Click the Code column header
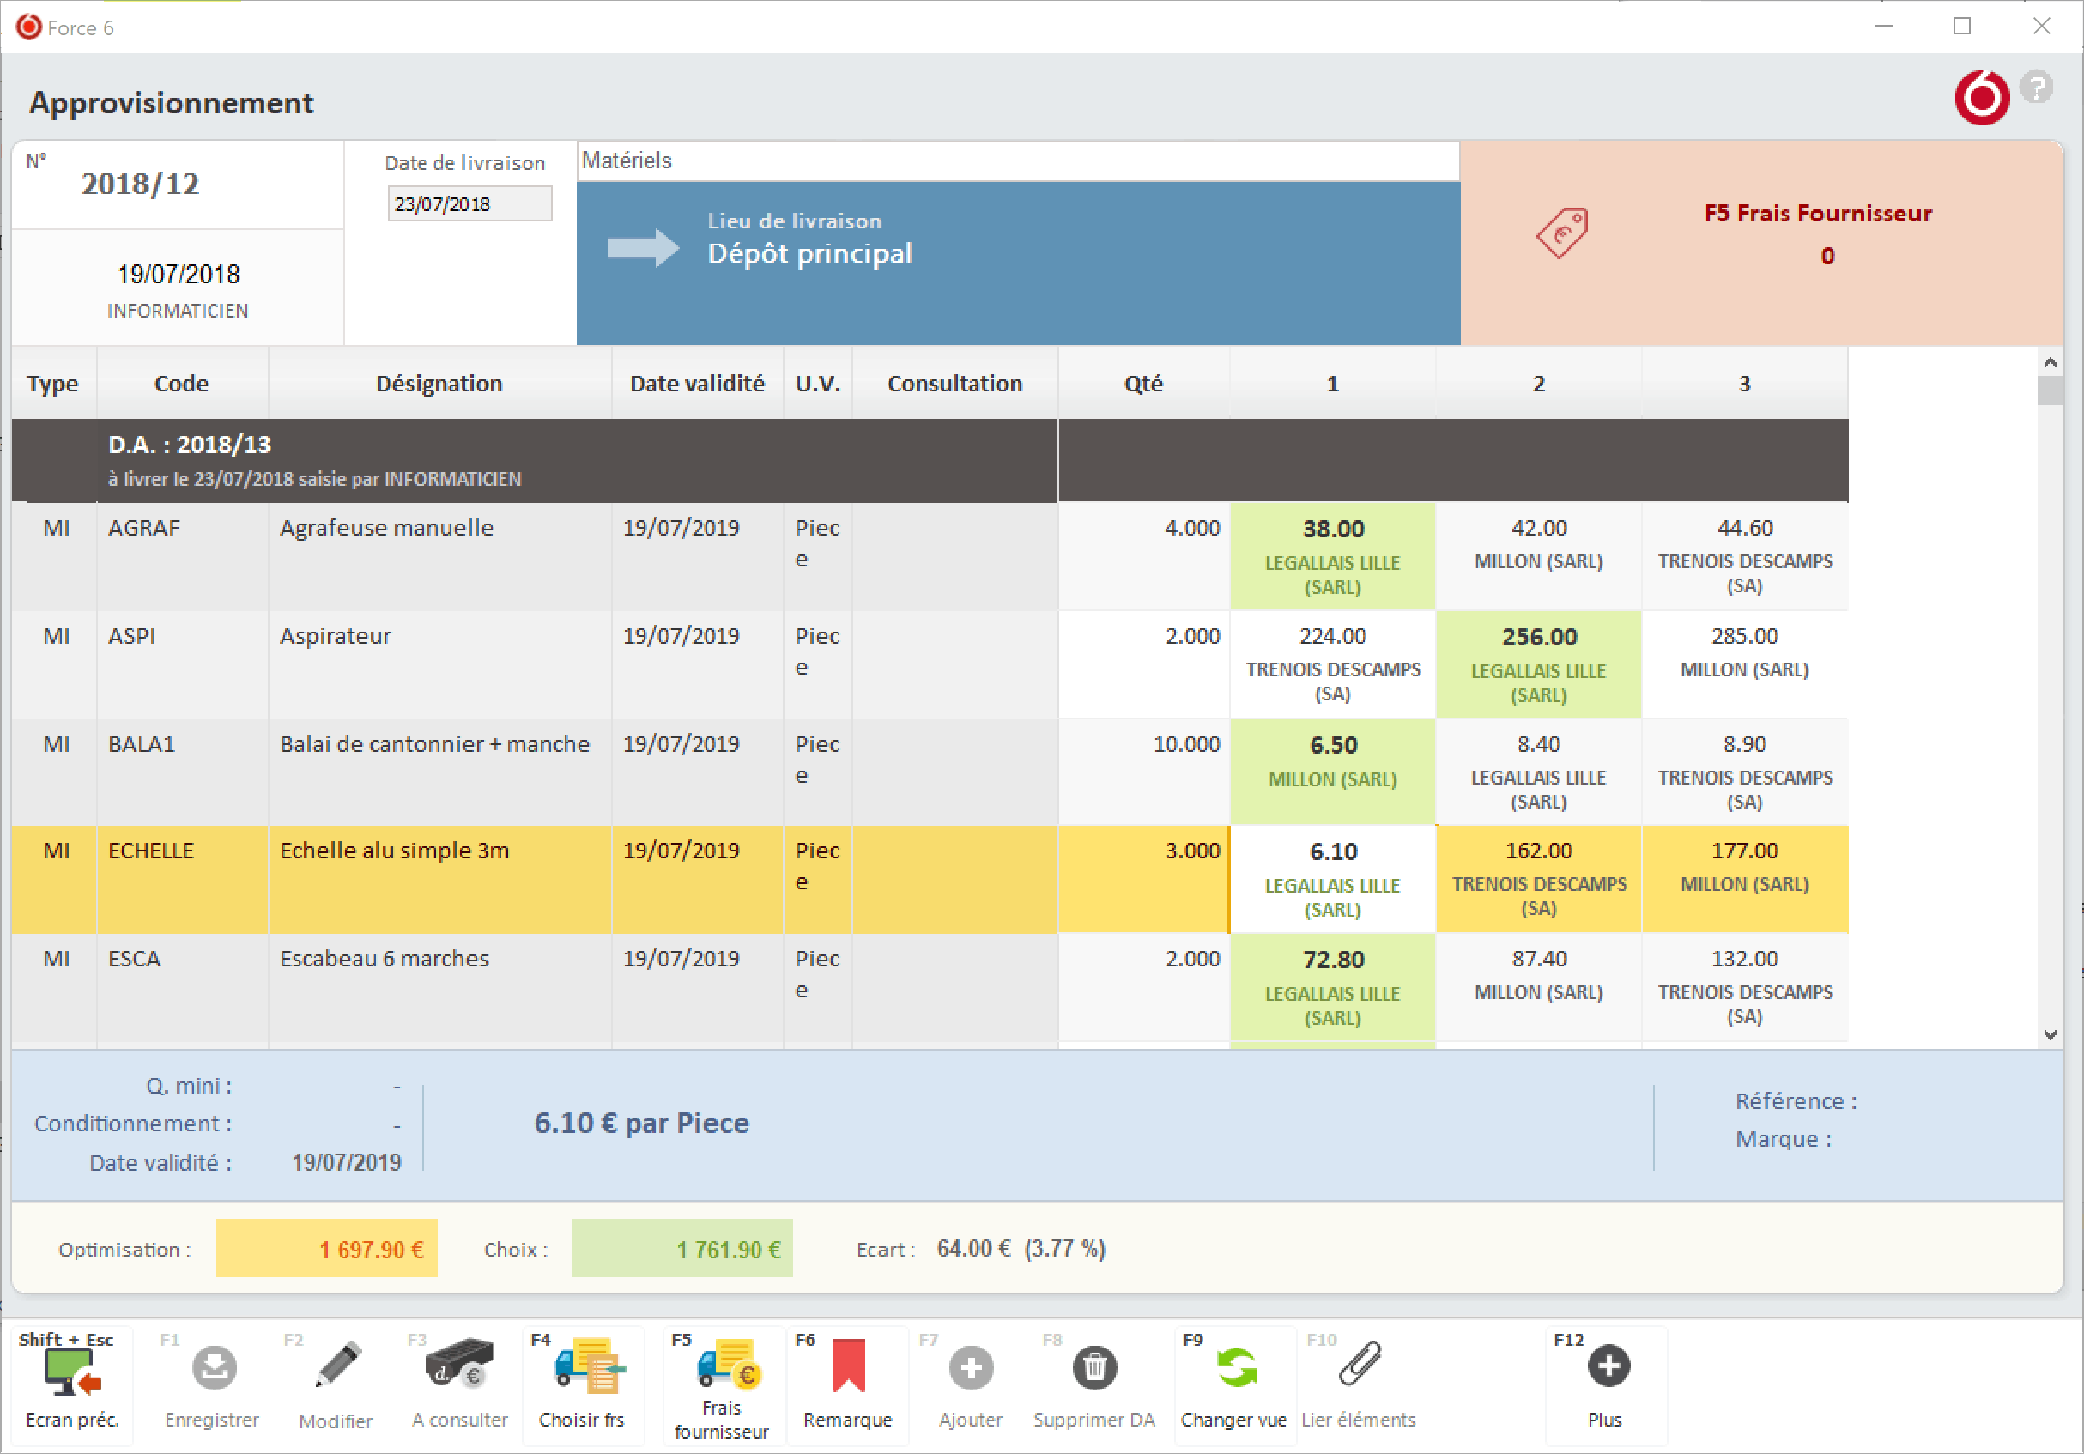 click(181, 383)
